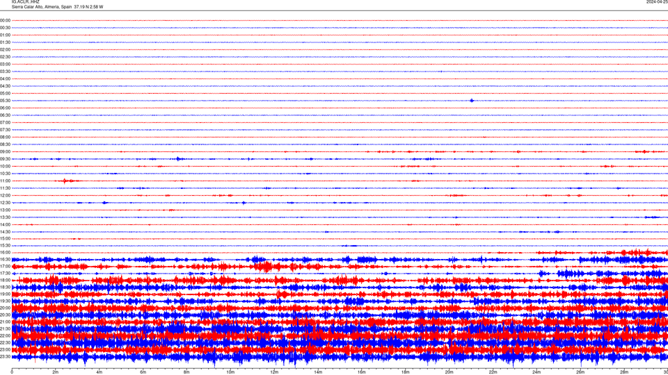Click the 11:30 trace time label
Image resolution: width=668 pixels, height=375 pixels.
(5, 188)
